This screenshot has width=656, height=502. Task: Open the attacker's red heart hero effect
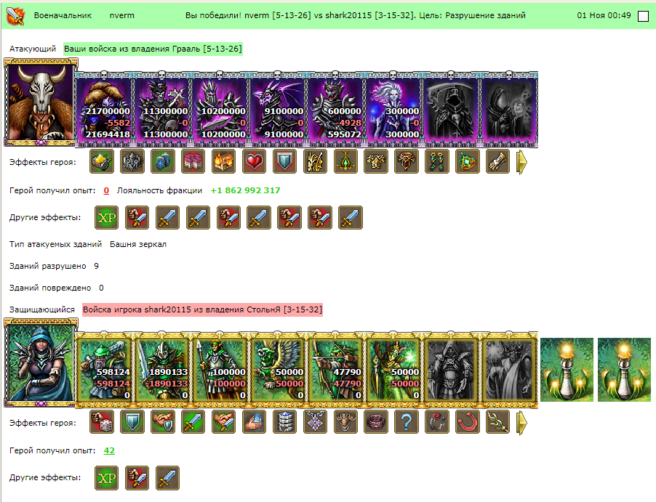(x=254, y=161)
